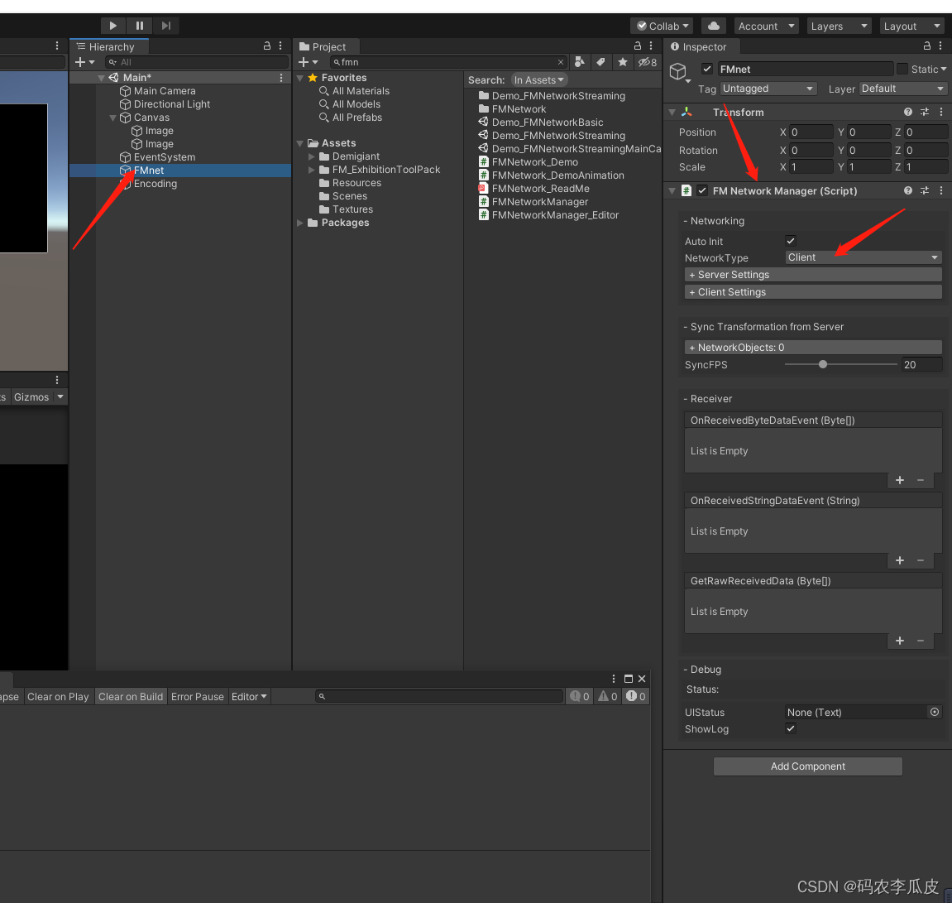The image size is (952, 903).
Task: Click Clear on Play in the Console
Action: pos(58,696)
